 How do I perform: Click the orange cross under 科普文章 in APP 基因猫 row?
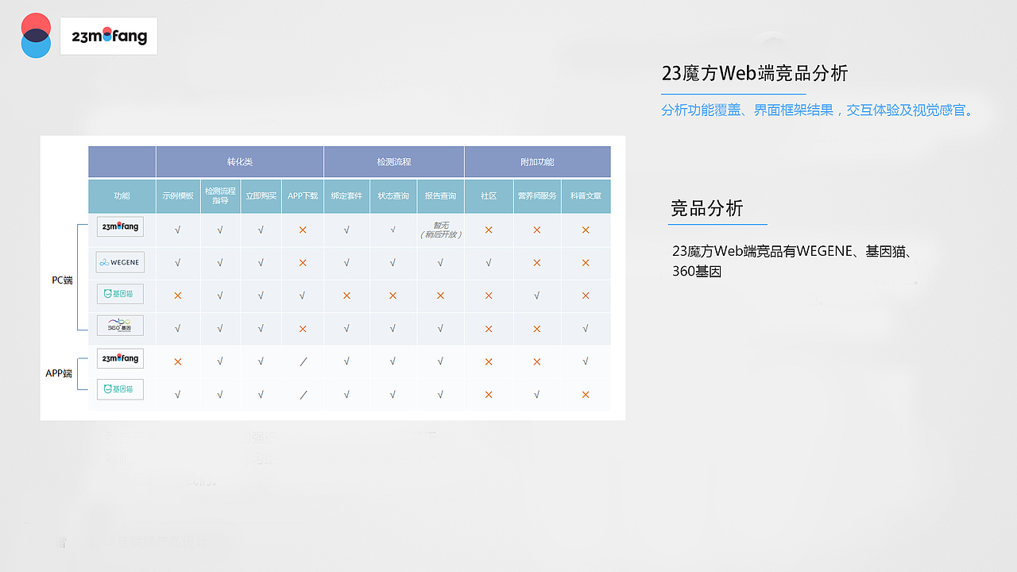pos(586,395)
